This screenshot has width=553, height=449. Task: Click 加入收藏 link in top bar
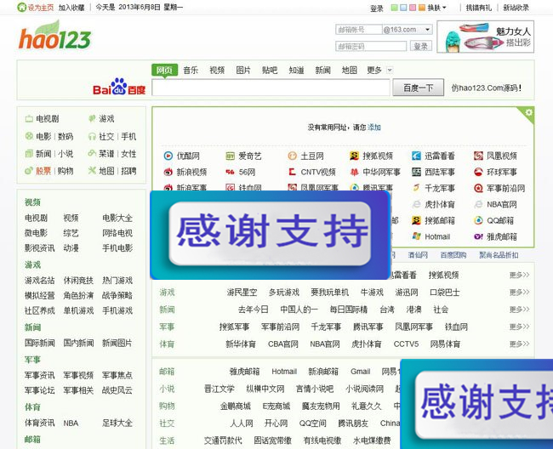[71, 8]
